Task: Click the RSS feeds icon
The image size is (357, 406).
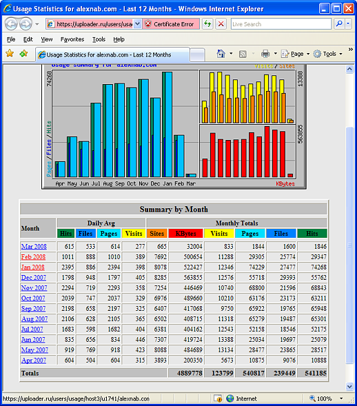Action: (x=243, y=54)
